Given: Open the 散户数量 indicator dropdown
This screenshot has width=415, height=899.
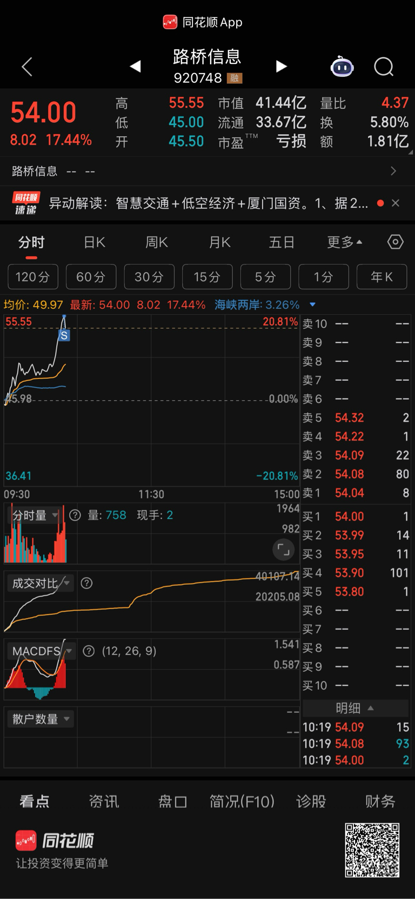Looking at the screenshot, I should pyautogui.click(x=67, y=719).
